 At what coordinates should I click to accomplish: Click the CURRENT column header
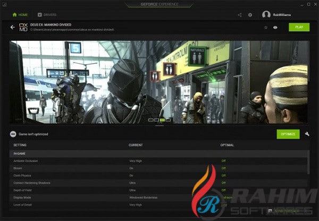tap(136, 145)
